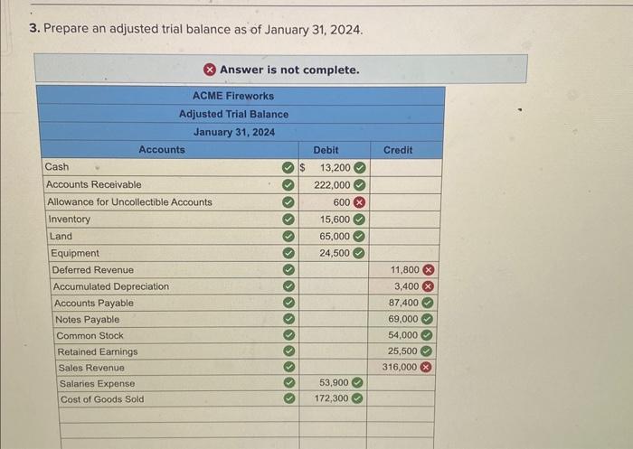
Task: Click the 316,000 credit amount for Sales Revenue
Action: [x=400, y=367]
